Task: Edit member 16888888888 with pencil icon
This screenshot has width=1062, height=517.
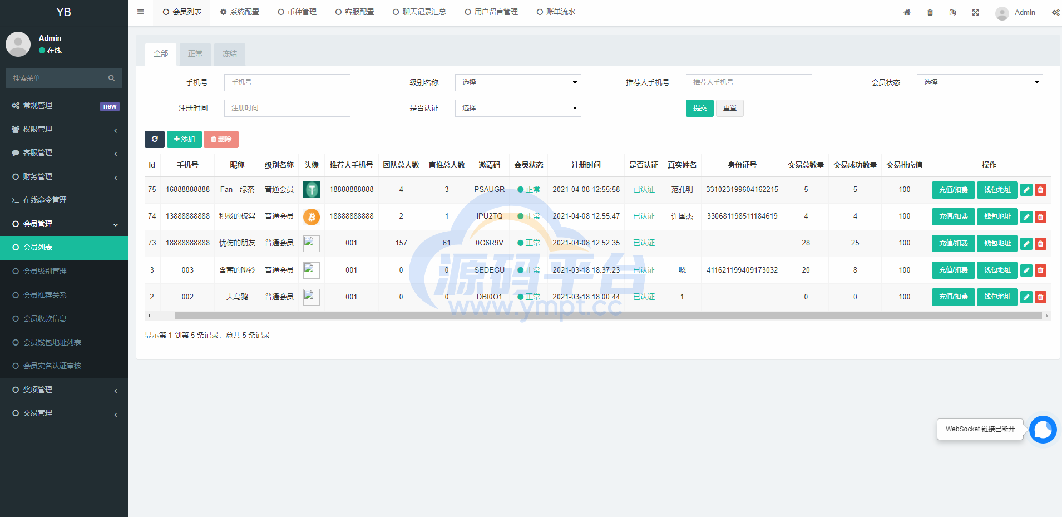Action: pos(1026,190)
